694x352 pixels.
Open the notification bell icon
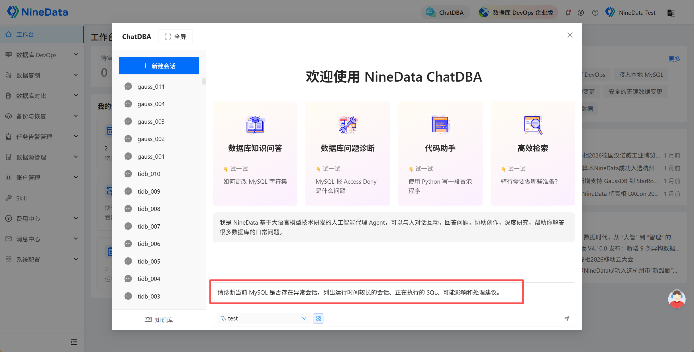[x=568, y=13]
